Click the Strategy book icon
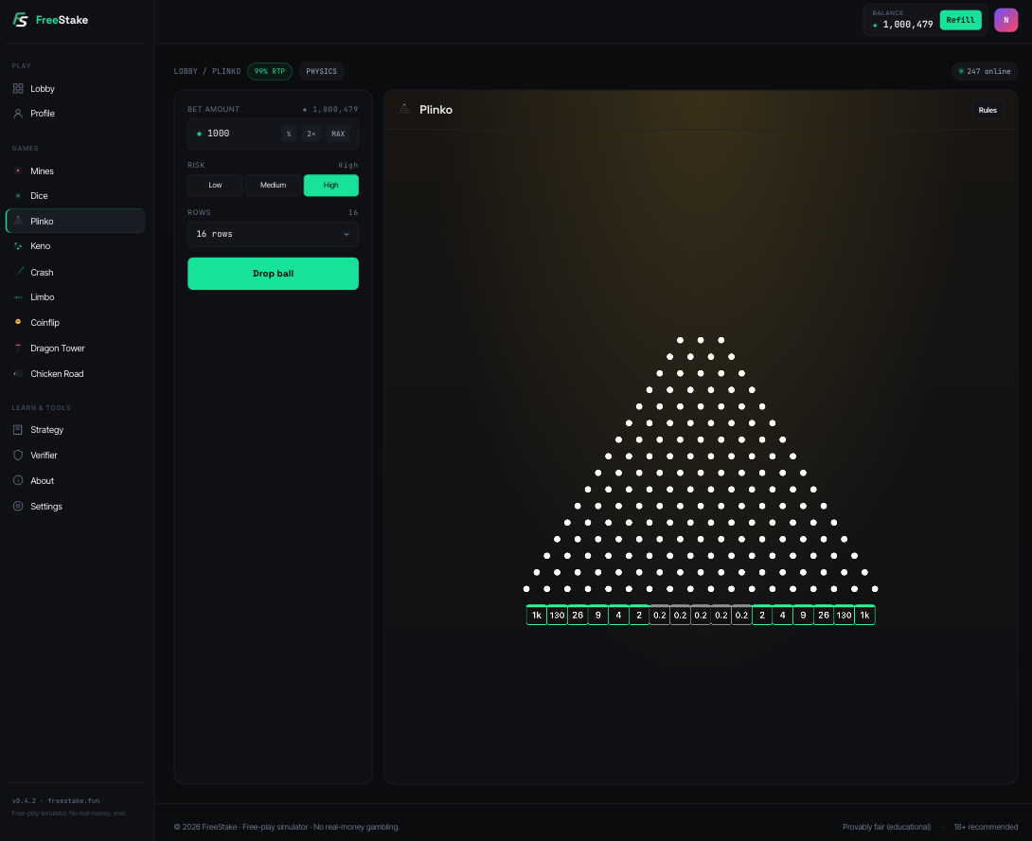 pyautogui.click(x=18, y=429)
